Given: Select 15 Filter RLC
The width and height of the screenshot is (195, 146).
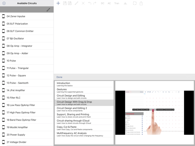Looking at the screenshot, I should 27,98.
